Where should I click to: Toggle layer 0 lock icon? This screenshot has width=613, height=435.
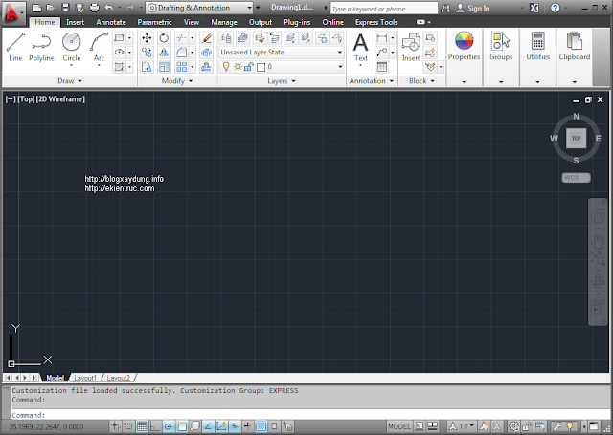click(x=249, y=67)
